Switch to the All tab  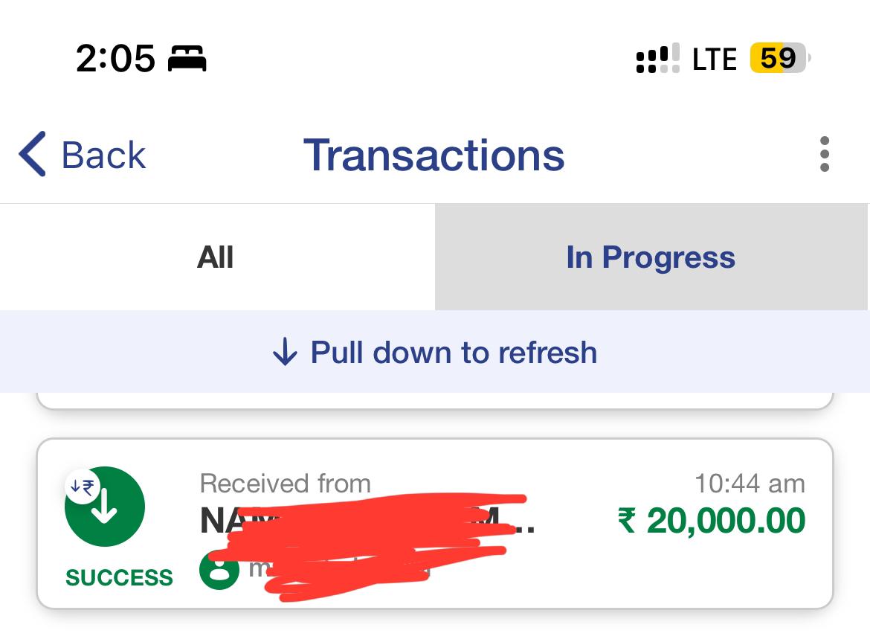pyautogui.click(x=216, y=257)
